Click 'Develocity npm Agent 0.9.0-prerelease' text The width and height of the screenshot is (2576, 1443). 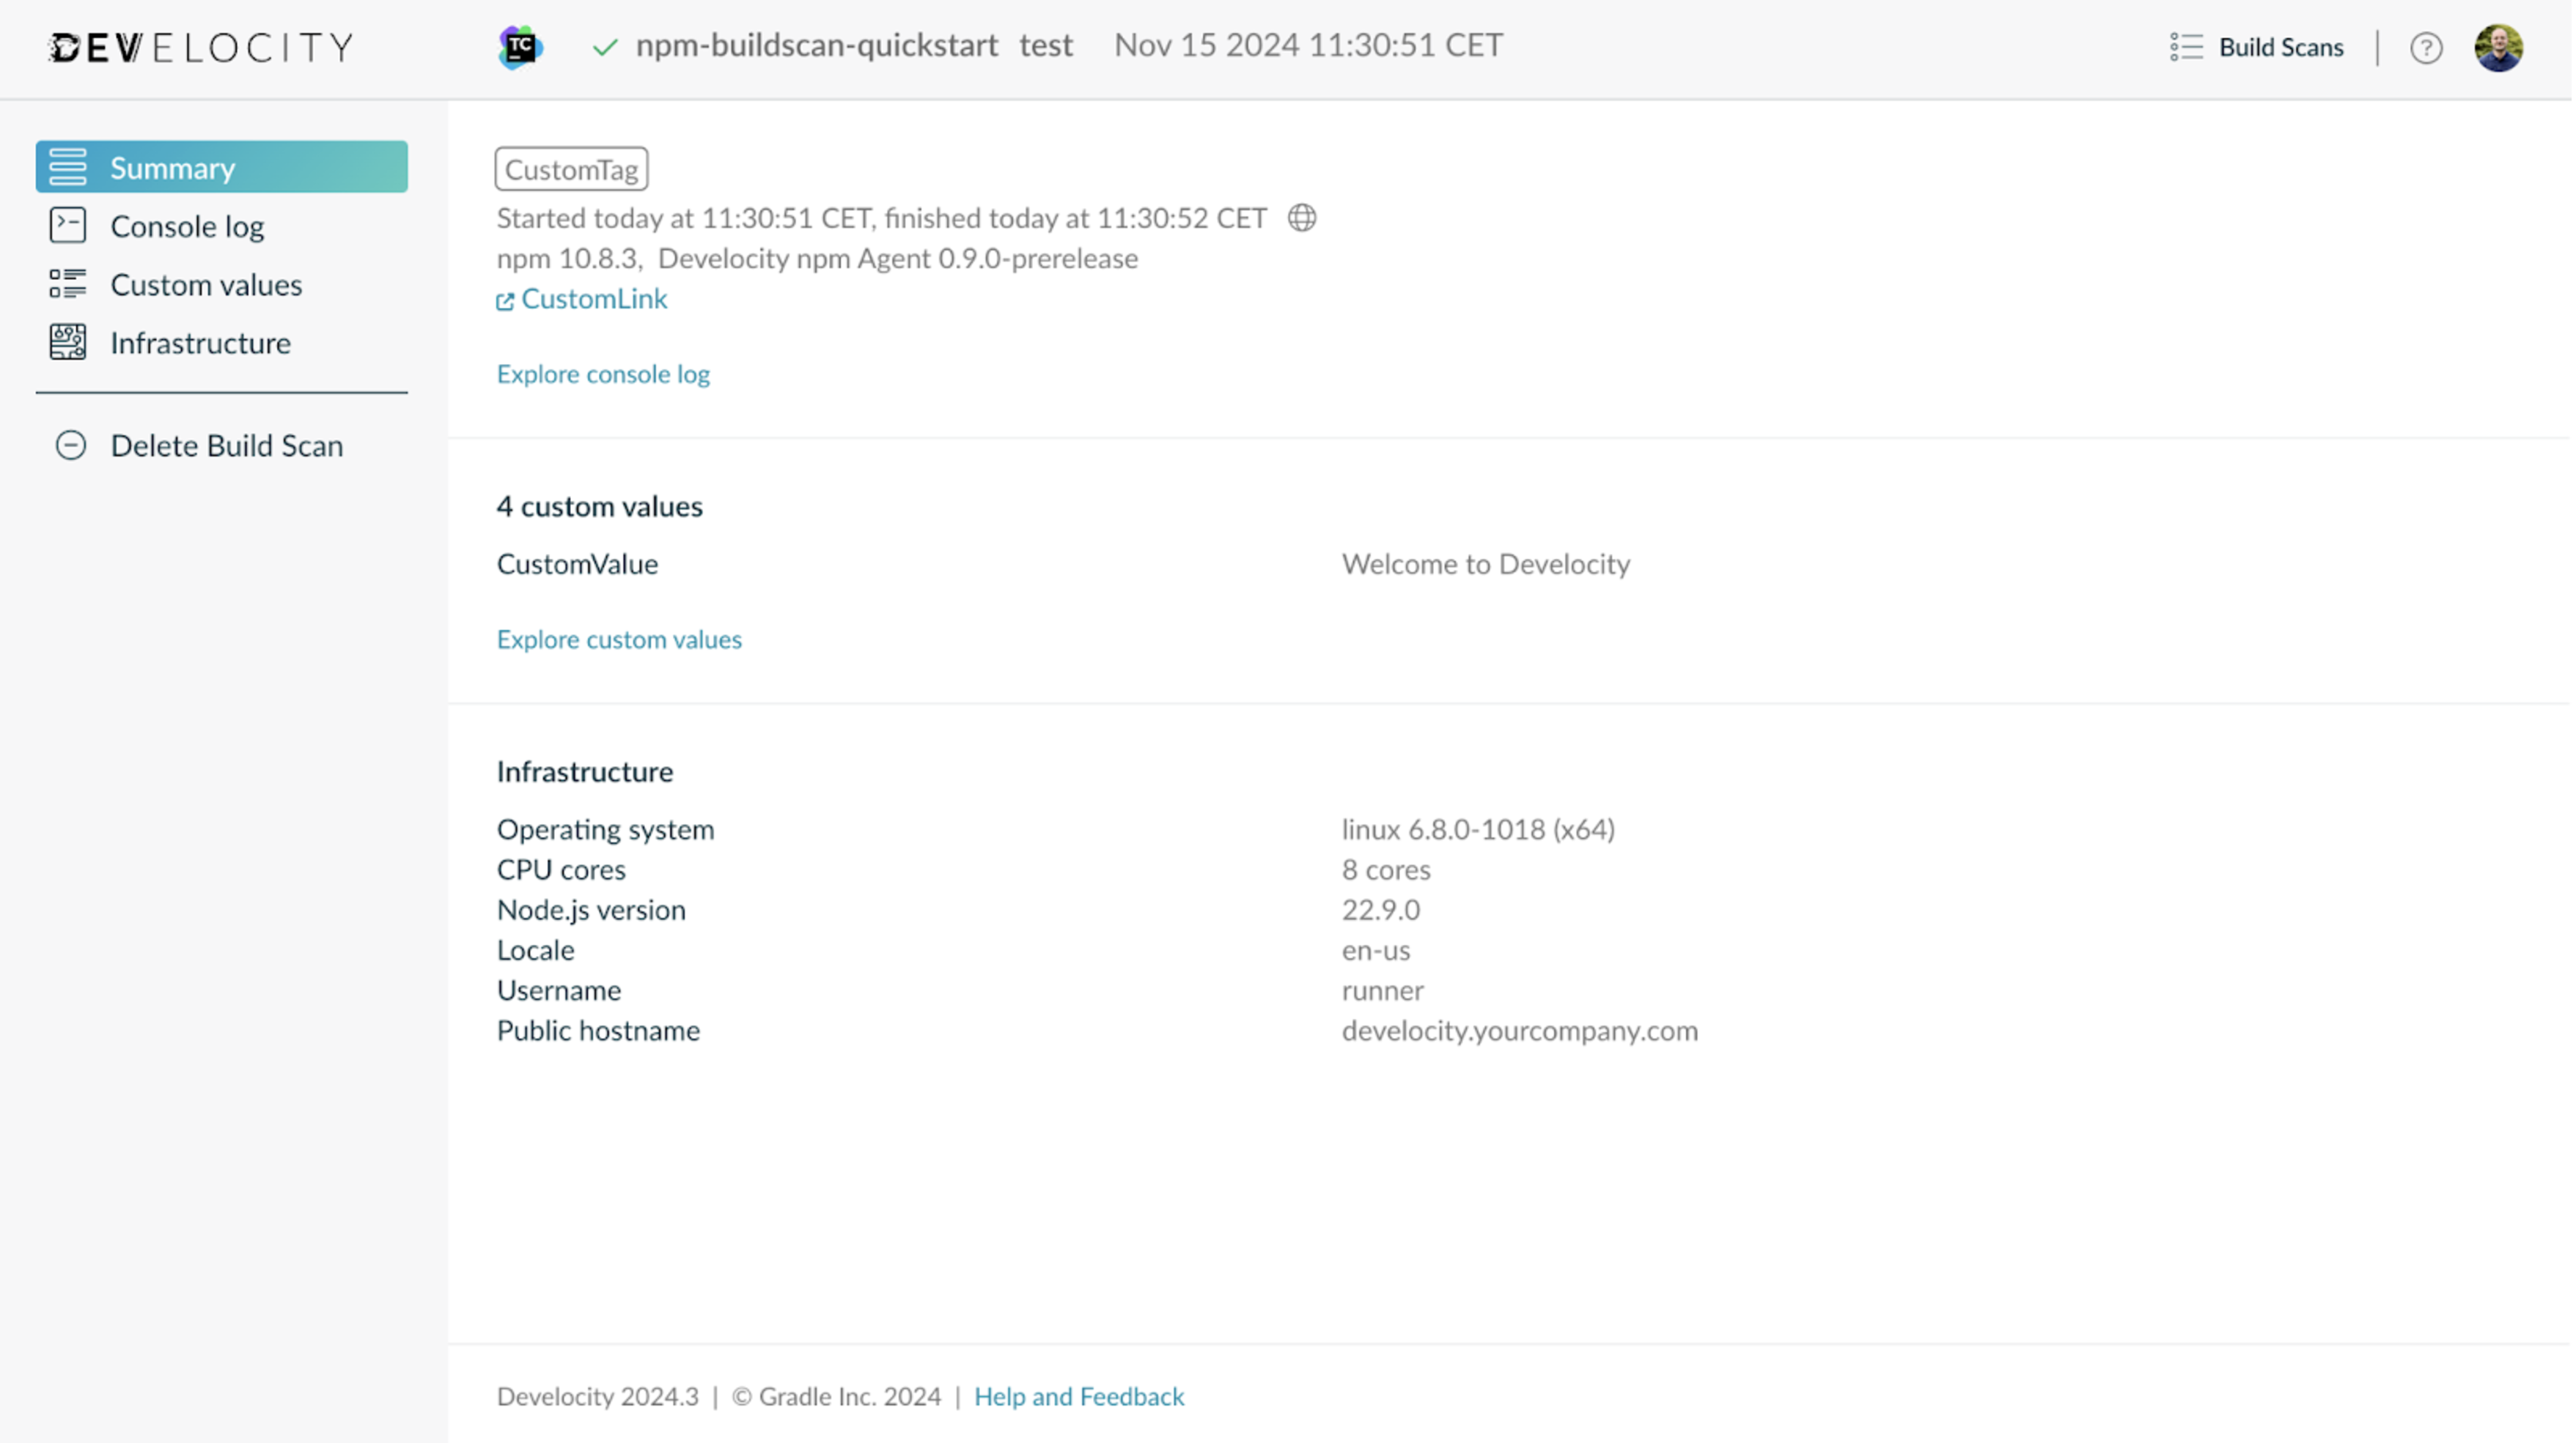(898, 259)
